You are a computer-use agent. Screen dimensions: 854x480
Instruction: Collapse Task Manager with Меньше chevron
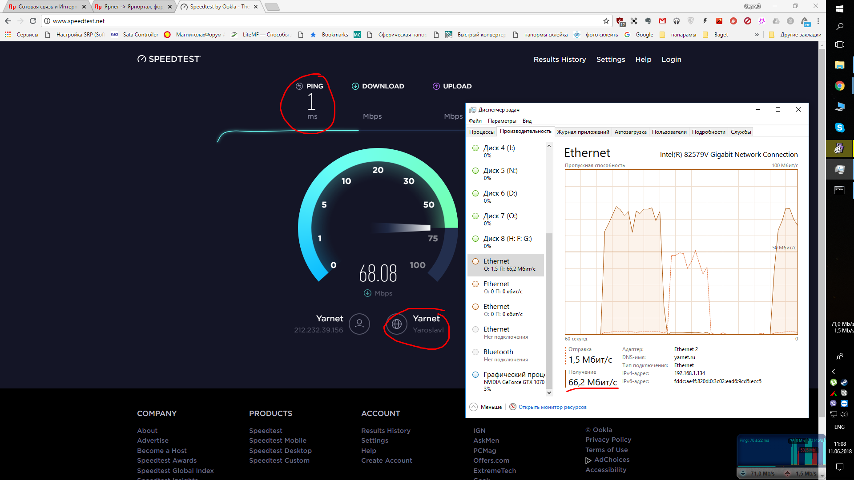point(474,407)
